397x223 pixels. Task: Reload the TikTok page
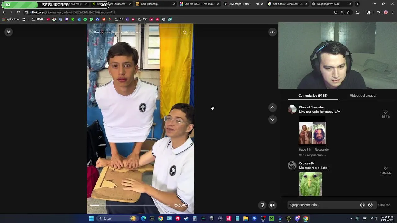18,12
